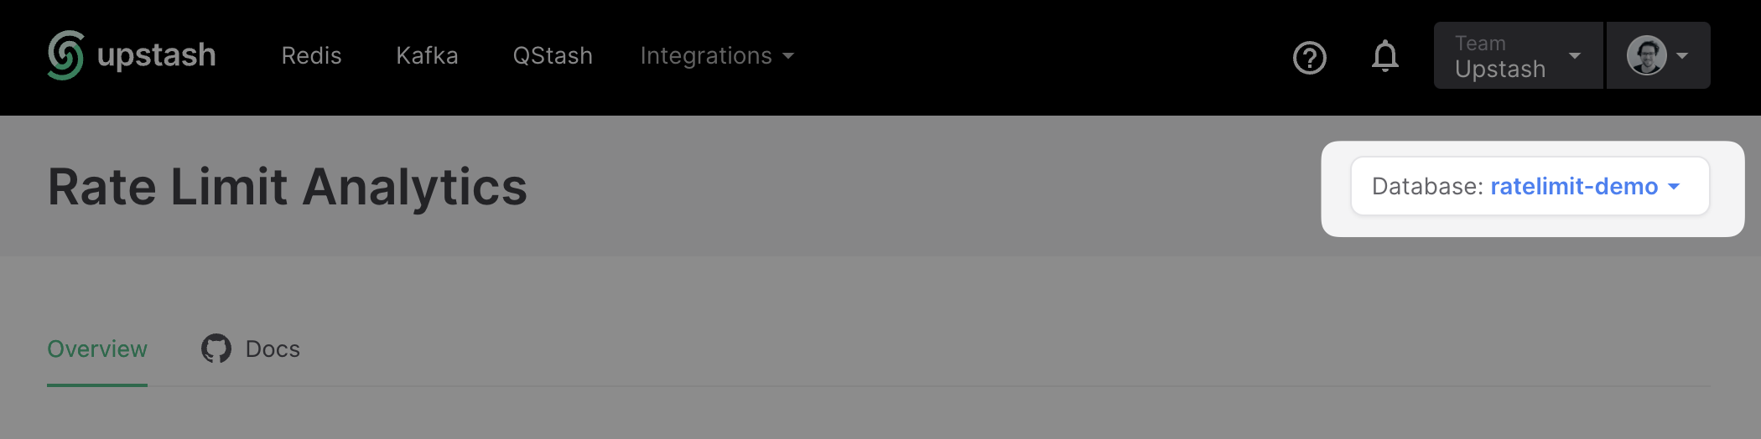This screenshot has height=439, width=1761.
Task: Go to the Kafka page
Action: 427,56
